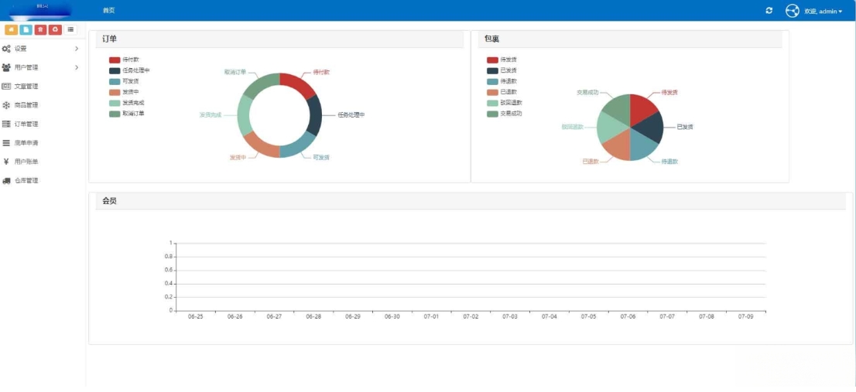The height and width of the screenshot is (392, 856).
Task: Click the light blue document shortcut button
Action: click(26, 29)
